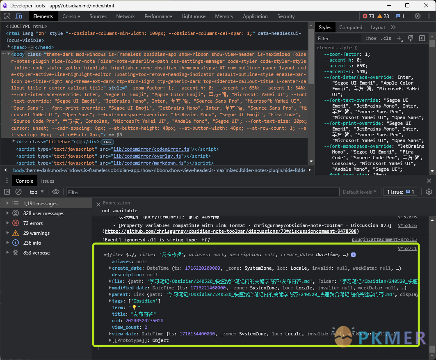Open the Layout tab in the sidebar
The width and height of the screenshot is (436, 360).
[x=378, y=27]
